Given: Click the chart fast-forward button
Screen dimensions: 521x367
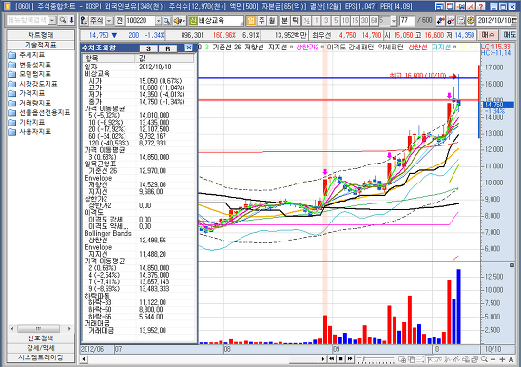Looking at the screenshot, I should [350, 359].
